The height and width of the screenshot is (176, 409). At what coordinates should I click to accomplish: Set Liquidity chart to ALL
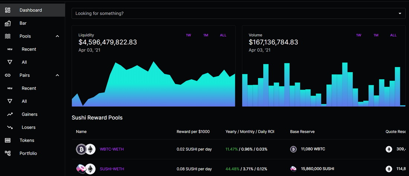pyautogui.click(x=223, y=35)
